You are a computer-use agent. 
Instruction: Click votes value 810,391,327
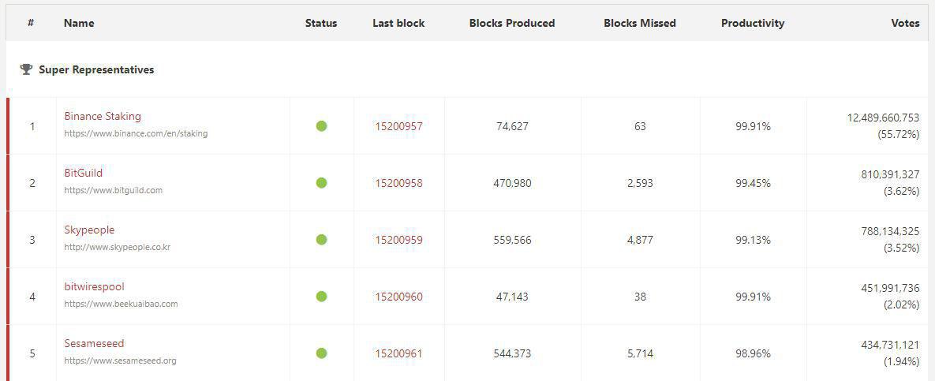pos(890,174)
